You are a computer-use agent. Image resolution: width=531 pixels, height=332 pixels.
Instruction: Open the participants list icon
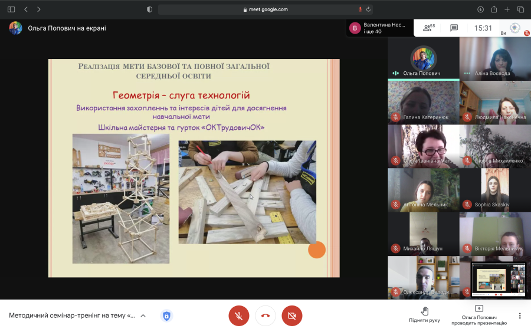pyautogui.click(x=429, y=28)
